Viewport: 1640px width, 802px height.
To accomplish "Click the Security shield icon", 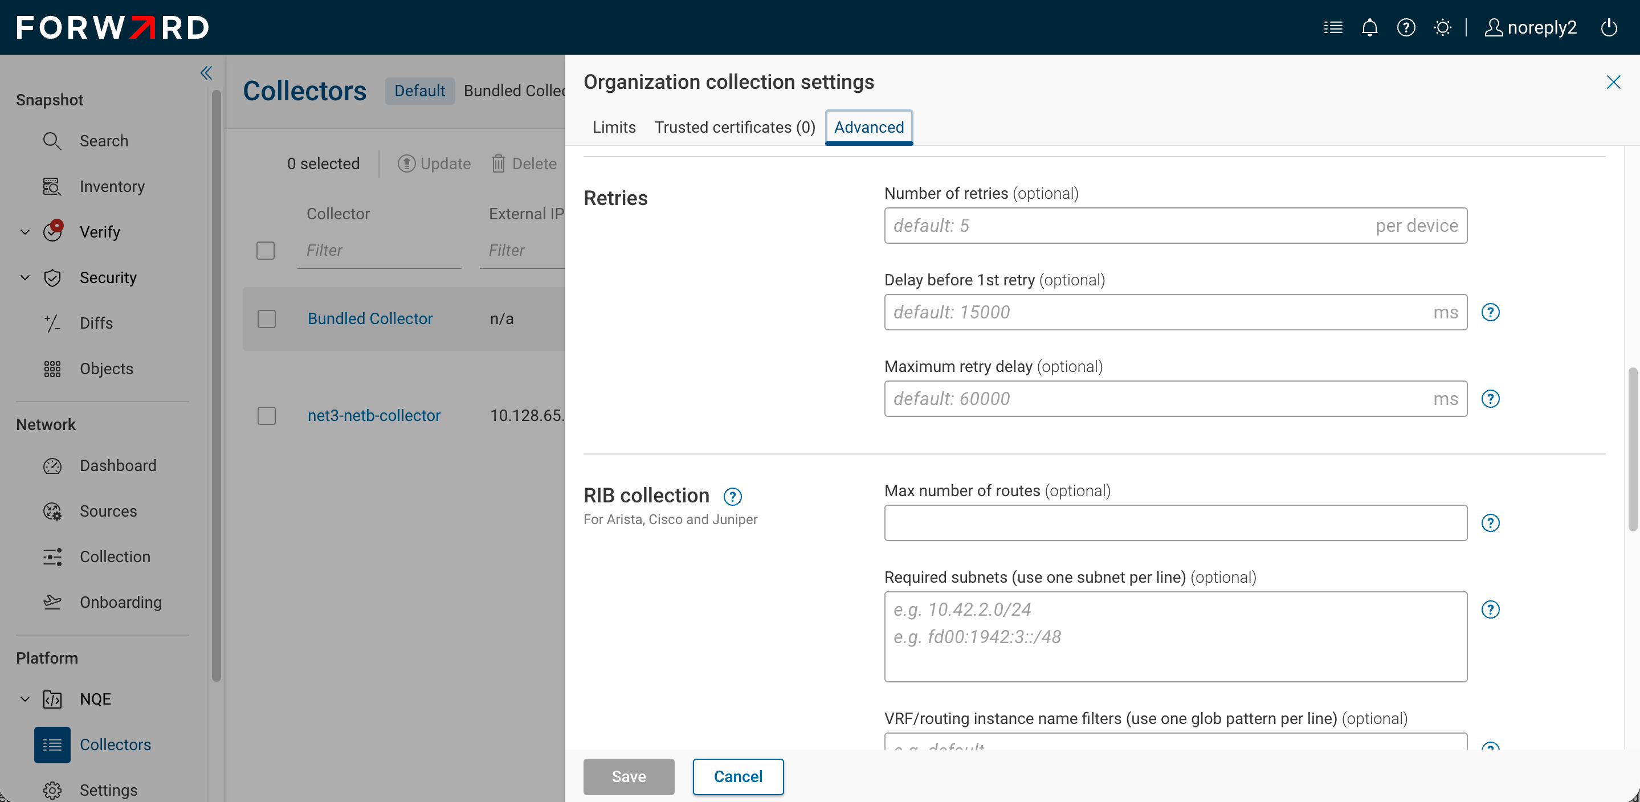I will pos(52,277).
